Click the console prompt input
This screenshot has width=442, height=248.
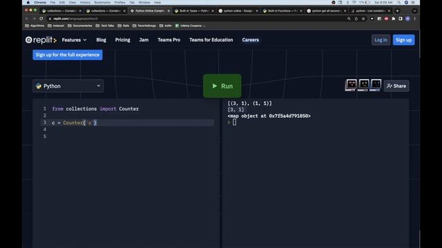tap(235, 123)
